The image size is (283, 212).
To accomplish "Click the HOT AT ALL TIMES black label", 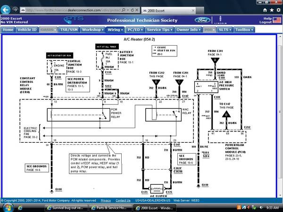I will (x=107, y=47).
